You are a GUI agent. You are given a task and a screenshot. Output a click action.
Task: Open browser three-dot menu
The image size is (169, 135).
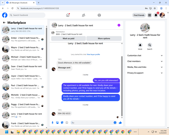(x=166, y=8)
